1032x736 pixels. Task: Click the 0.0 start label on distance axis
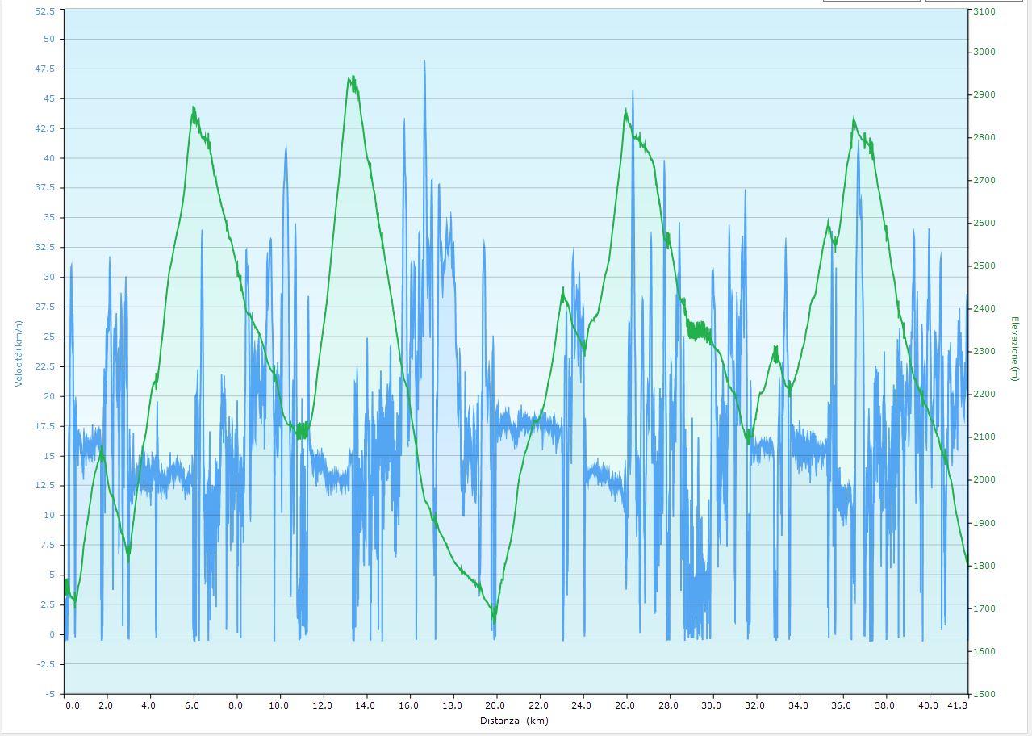(x=73, y=705)
